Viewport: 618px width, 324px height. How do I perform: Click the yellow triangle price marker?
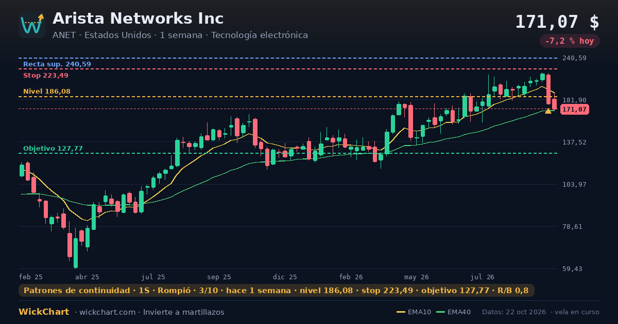coord(548,111)
